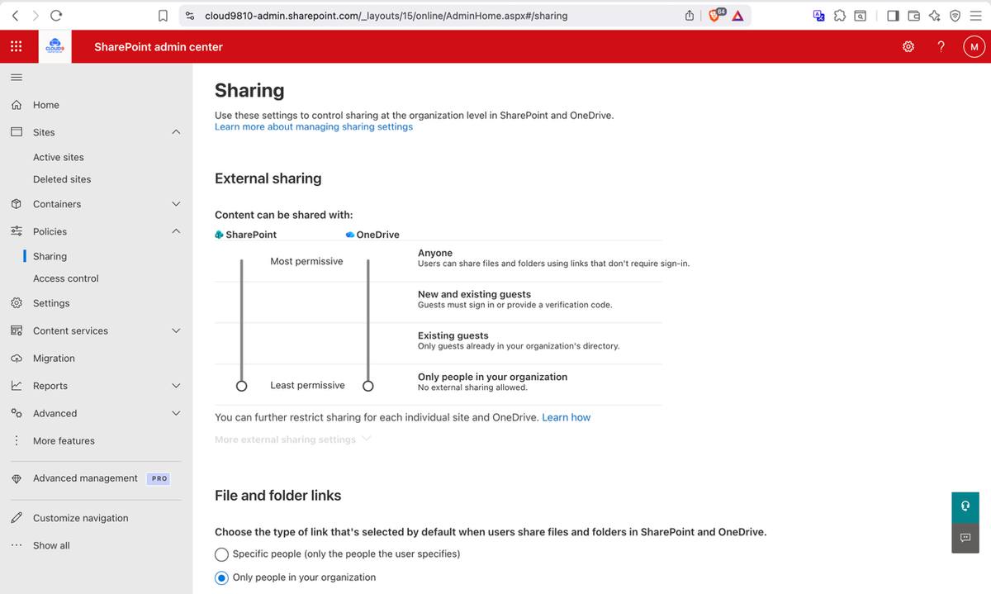Click the Content services icon
This screenshot has width=991, height=594.
point(16,330)
